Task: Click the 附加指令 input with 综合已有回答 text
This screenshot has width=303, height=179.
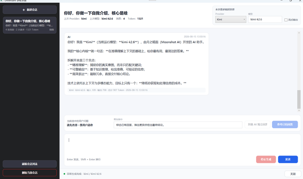Action: 178,125
